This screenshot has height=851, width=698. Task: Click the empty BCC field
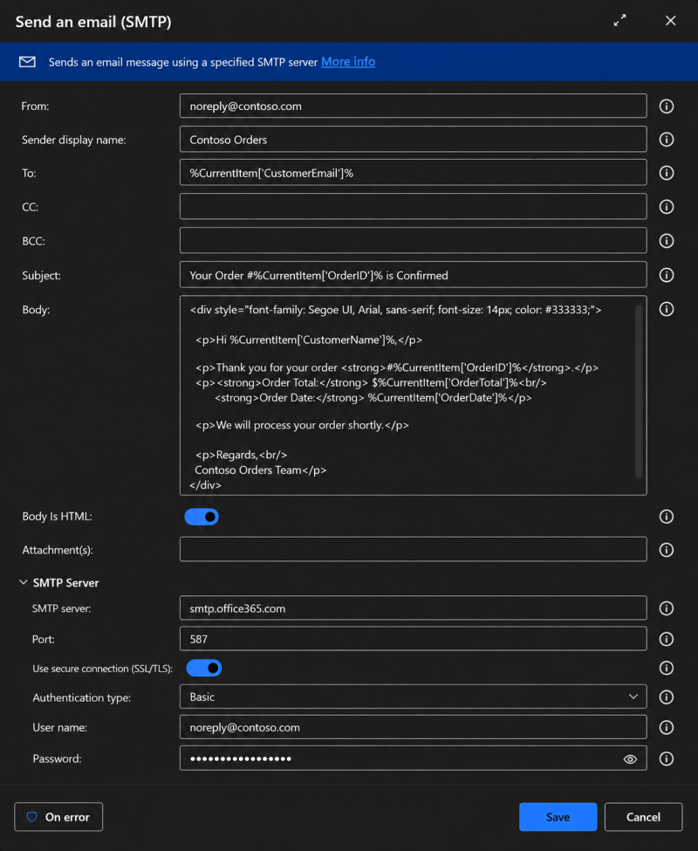click(414, 240)
